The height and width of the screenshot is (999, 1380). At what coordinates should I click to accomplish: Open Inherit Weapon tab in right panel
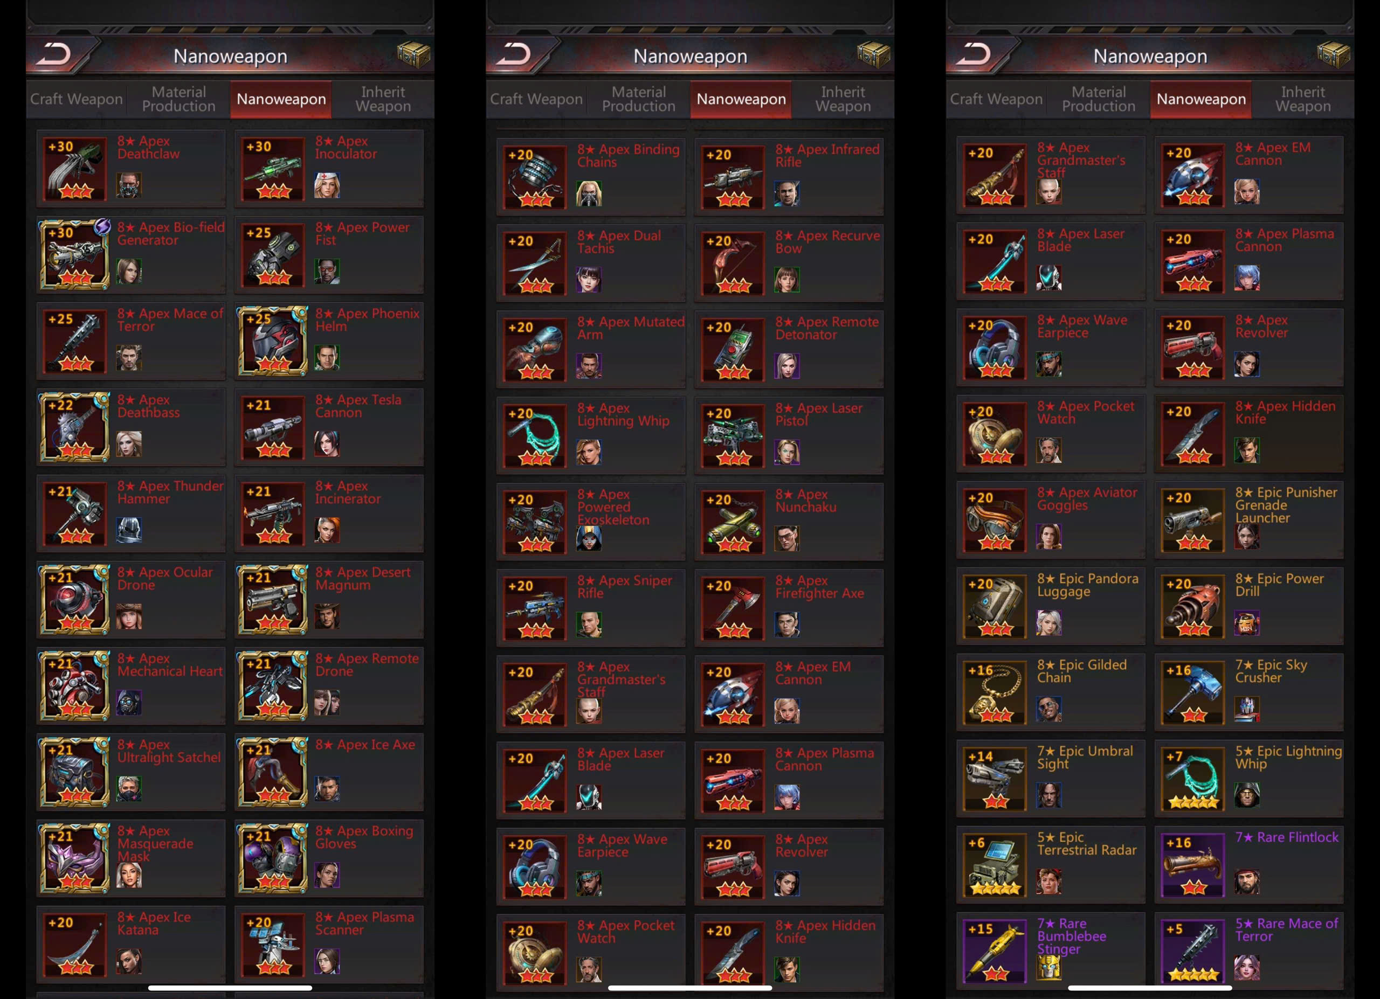(1303, 99)
